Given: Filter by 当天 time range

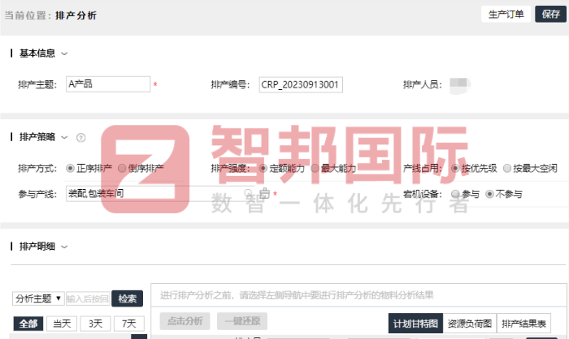Looking at the screenshot, I should pyautogui.click(x=62, y=324).
